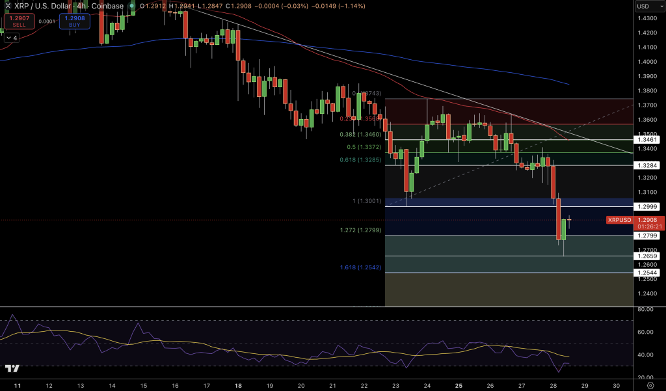Click the H1.2941 high value in header

coord(182,6)
